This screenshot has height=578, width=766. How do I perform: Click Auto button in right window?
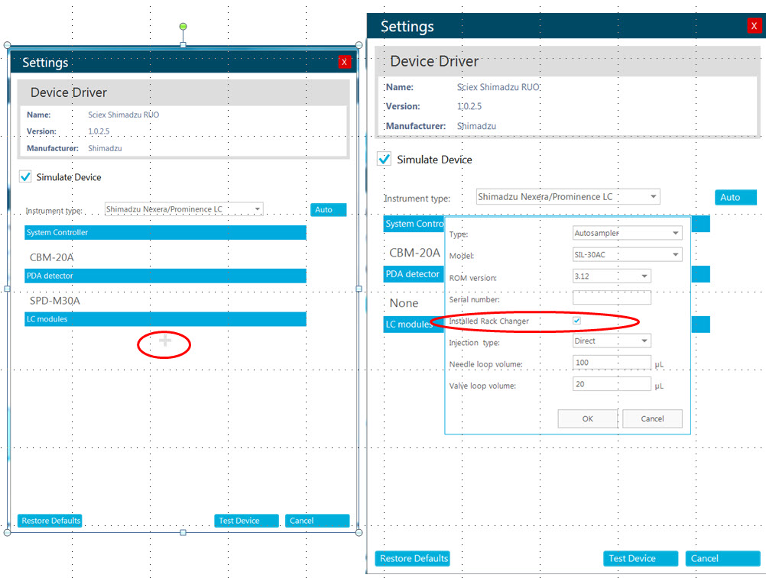pyautogui.click(x=735, y=197)
